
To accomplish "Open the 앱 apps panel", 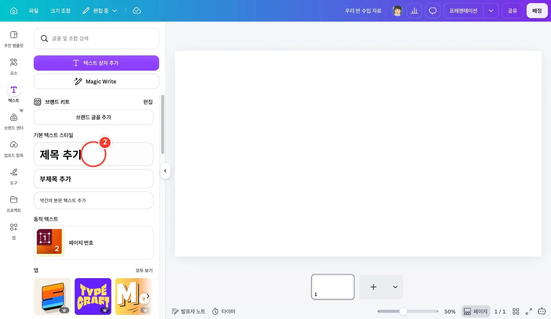I will click(x=14, y=231).
